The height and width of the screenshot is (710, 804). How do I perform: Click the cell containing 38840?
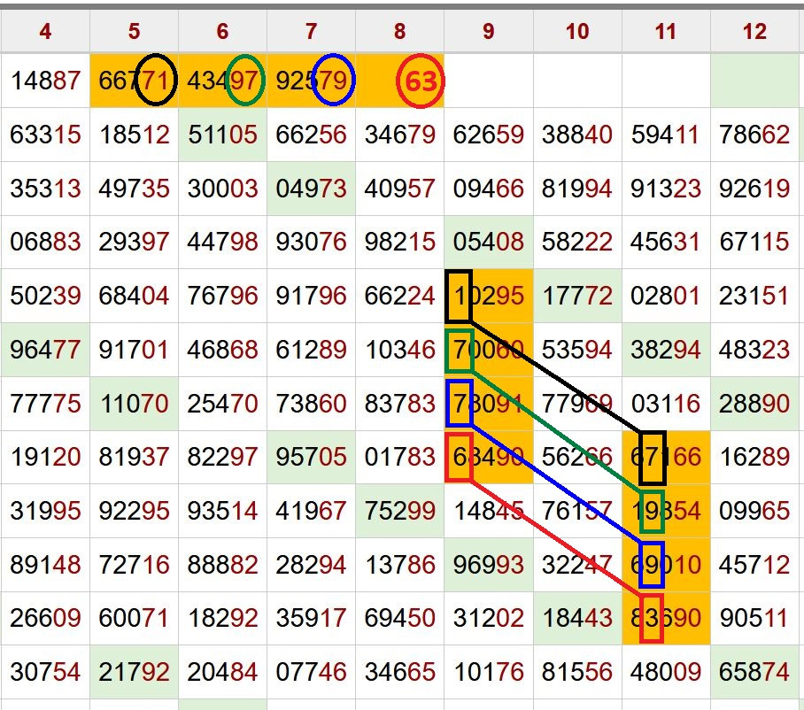(x=577, y=135)
